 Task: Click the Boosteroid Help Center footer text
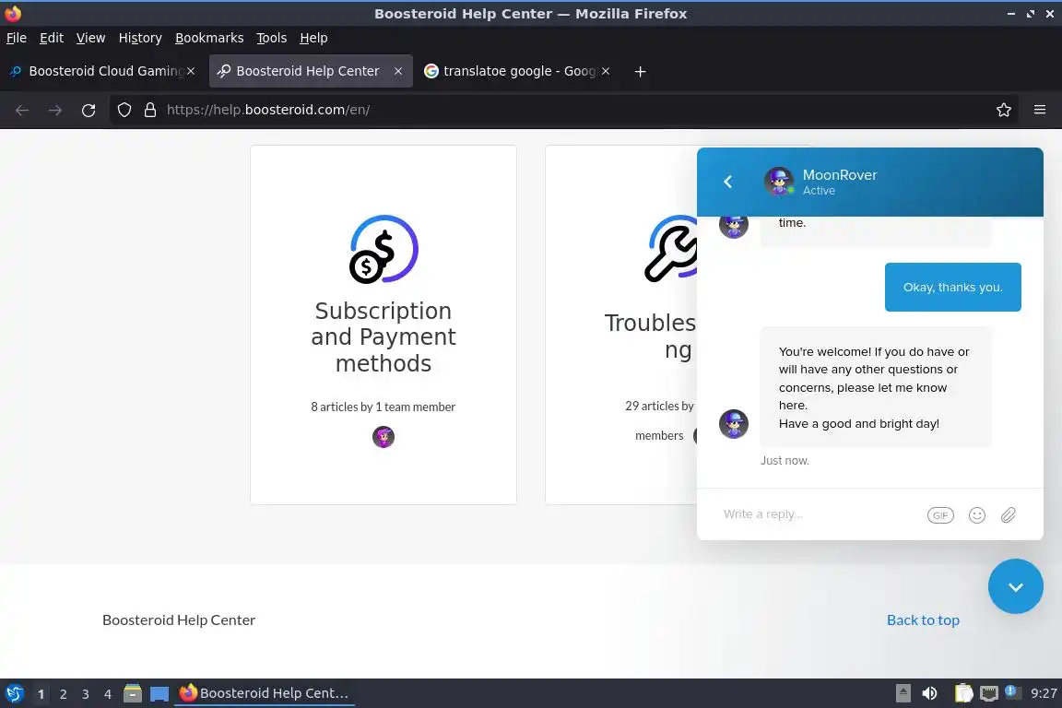(x=179, y=619)
